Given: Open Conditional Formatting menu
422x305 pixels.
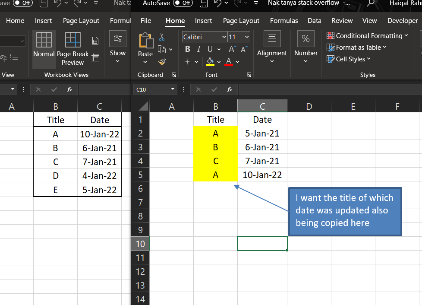Looking at the screenshot, I should [367, 35].
